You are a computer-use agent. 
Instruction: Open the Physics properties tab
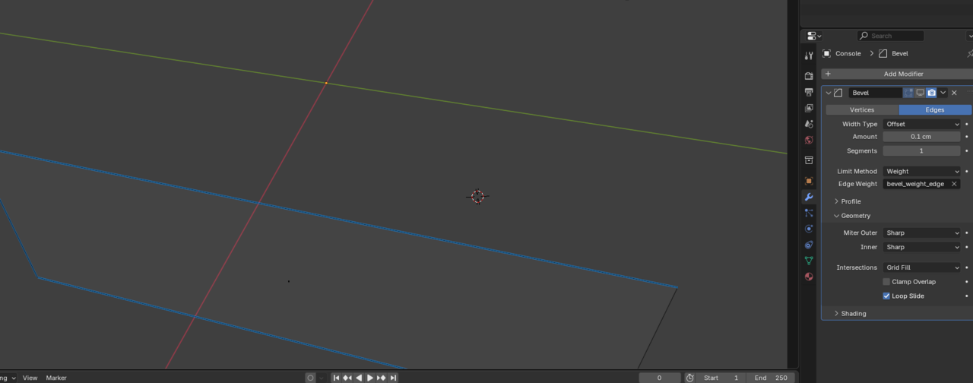pos(809,229)
